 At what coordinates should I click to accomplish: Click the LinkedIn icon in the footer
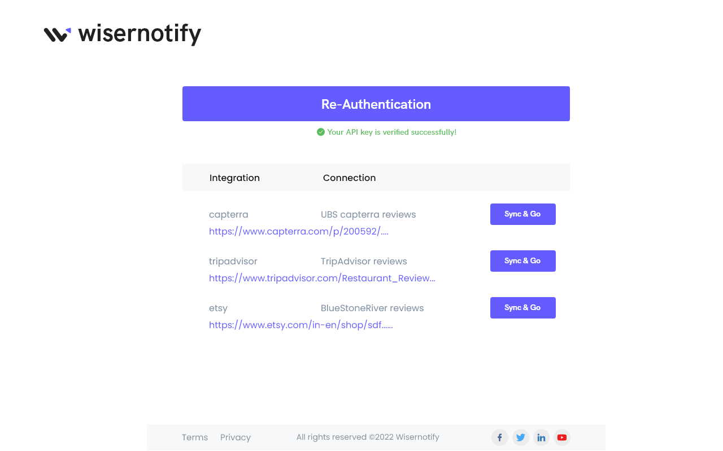coord(541,437)
